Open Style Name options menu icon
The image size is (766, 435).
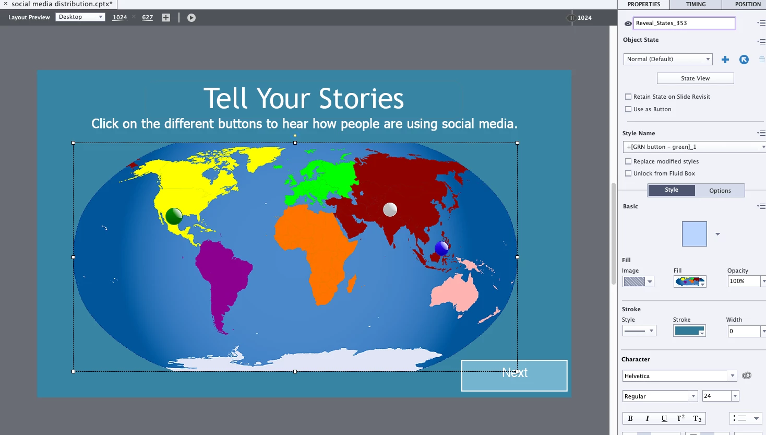pyautogui.click(x=761, y=133)
